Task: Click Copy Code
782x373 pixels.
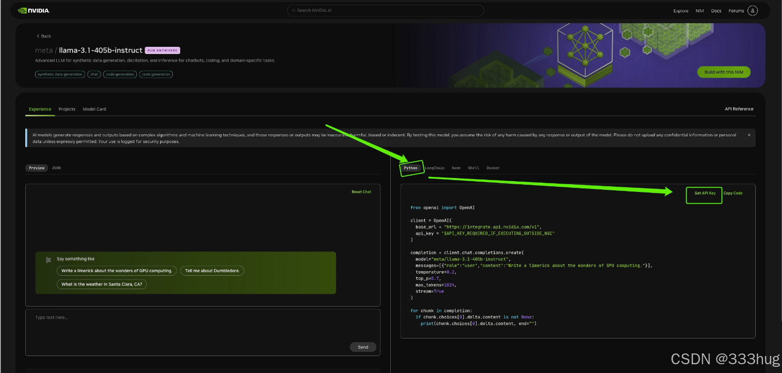Action: coord(733,193)
